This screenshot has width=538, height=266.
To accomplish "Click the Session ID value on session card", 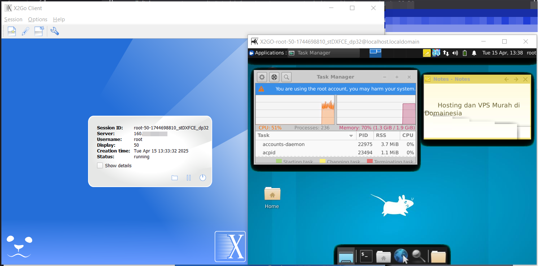I will [x=171, y=128].
